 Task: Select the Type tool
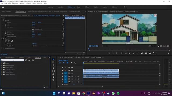point(53,80)
